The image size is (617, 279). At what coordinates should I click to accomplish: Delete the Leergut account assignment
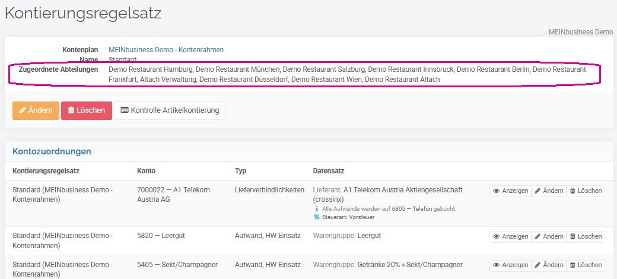(586, 236)
